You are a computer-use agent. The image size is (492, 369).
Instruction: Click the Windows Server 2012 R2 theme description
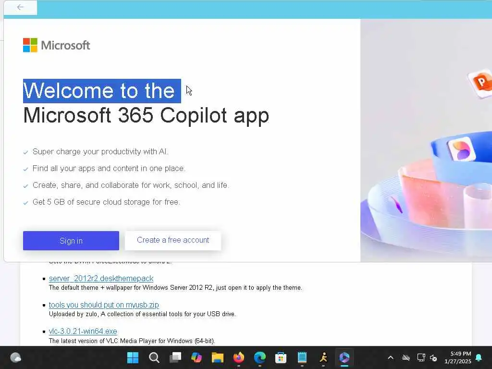[x=176, y=288]
